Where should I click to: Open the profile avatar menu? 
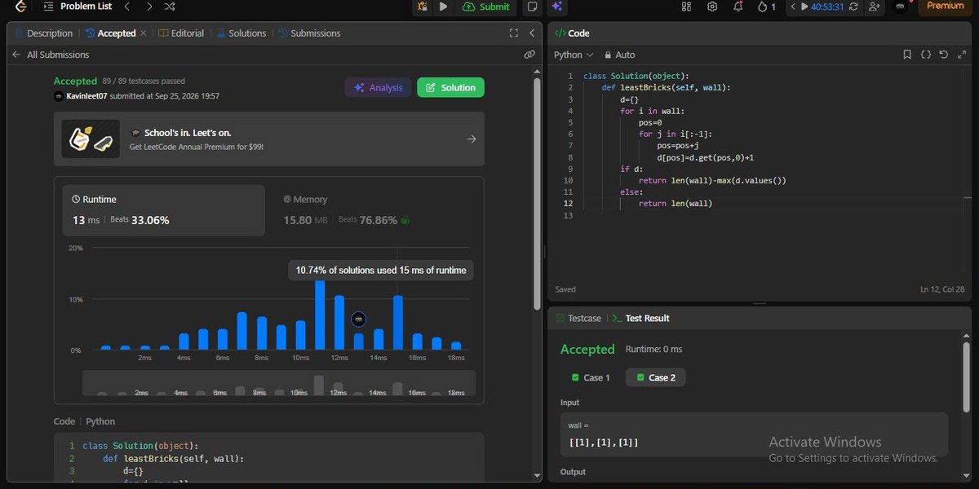point(900,7)
